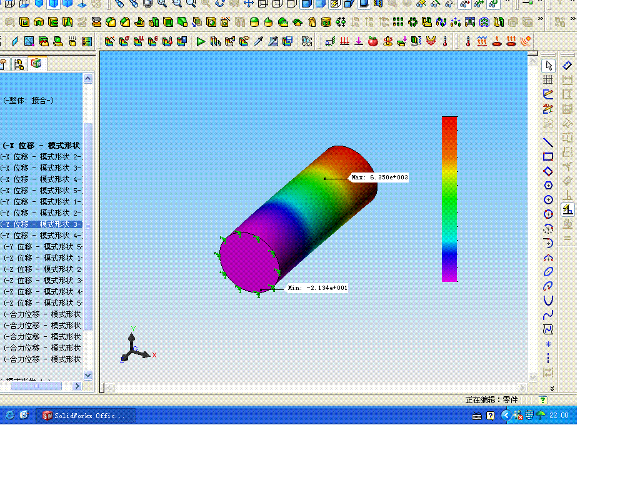Viewport: 640px width, 480px height.
Task: Select the Polygon sketch tool
Action: click(548, 185)
